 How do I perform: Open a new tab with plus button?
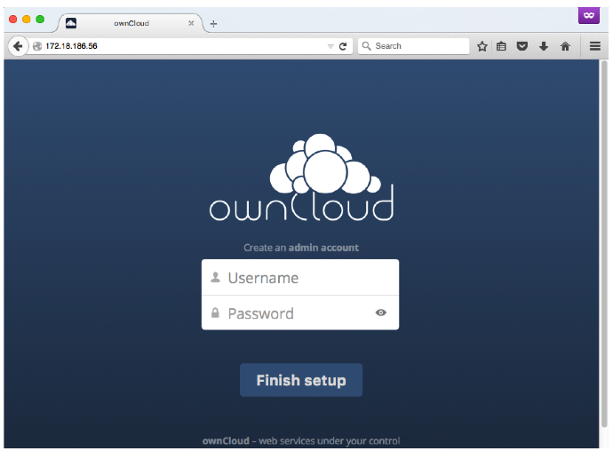[x=213, y=24]
